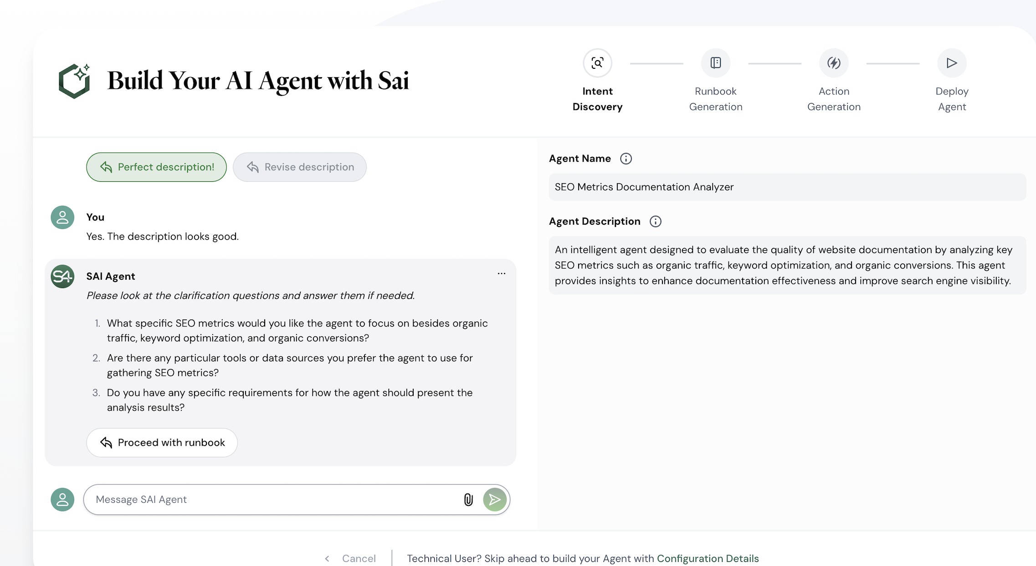Open the Configuration Details link
The image size is (1036, 566).
tap(708, 559)
